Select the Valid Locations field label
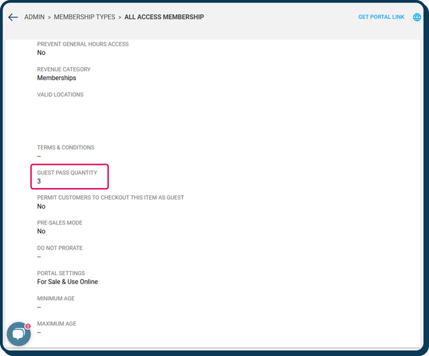The height and width of the screenshot is (356, 429). click(x=60, y=95)
